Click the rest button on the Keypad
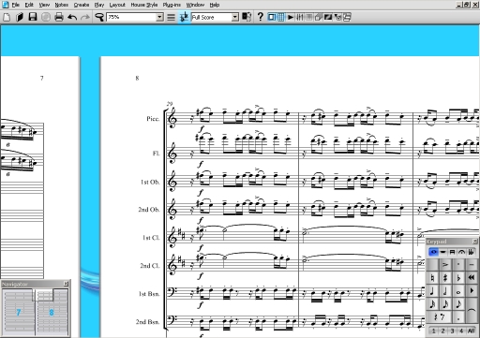The height and width of the screenshot is (338, 480). (x=439, y=317)
